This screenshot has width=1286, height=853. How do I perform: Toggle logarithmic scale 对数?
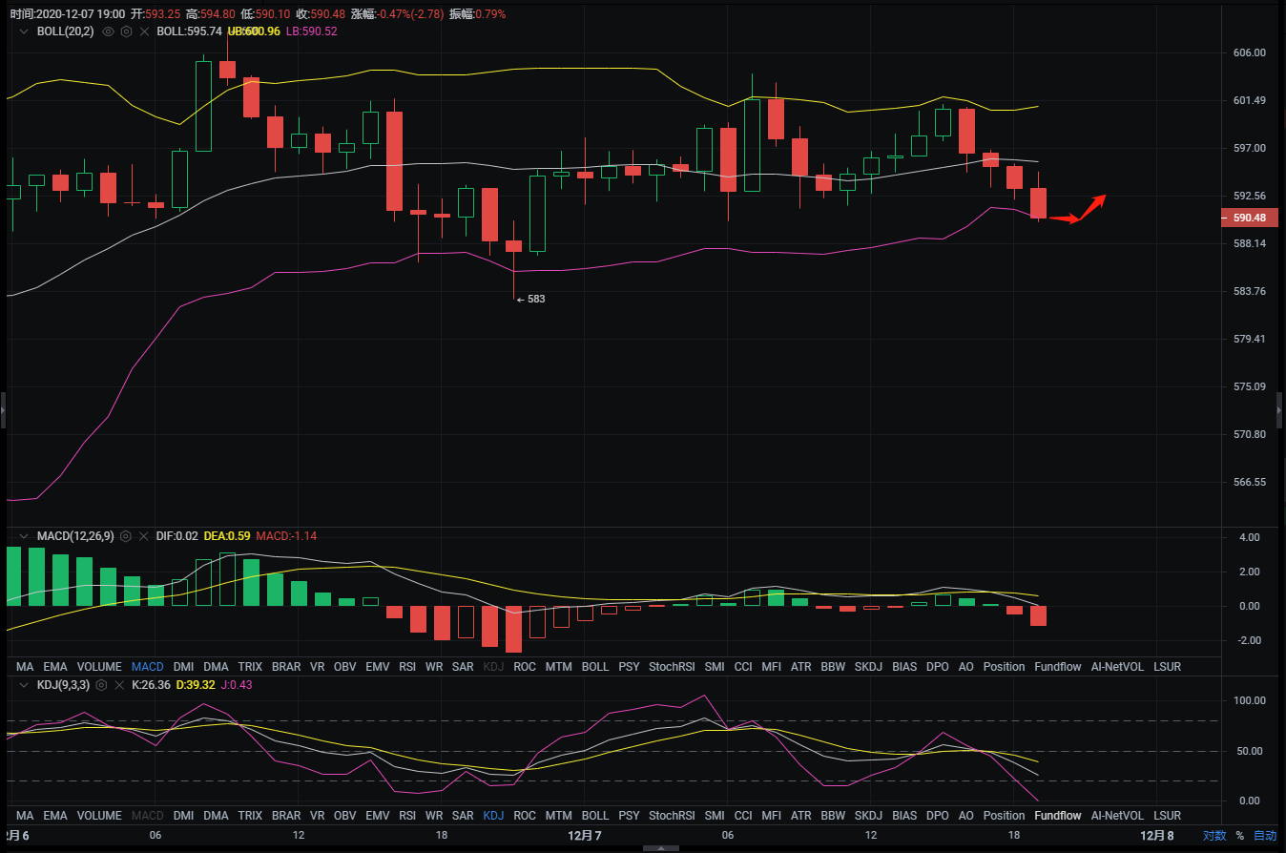1214,836
